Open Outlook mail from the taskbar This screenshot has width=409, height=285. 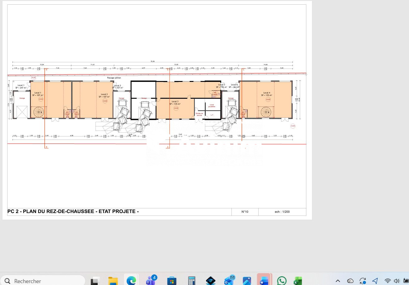point(229,280)
